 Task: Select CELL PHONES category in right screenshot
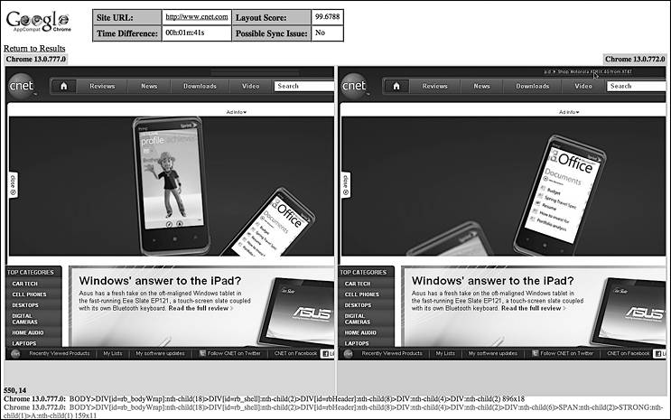[362, 294]
